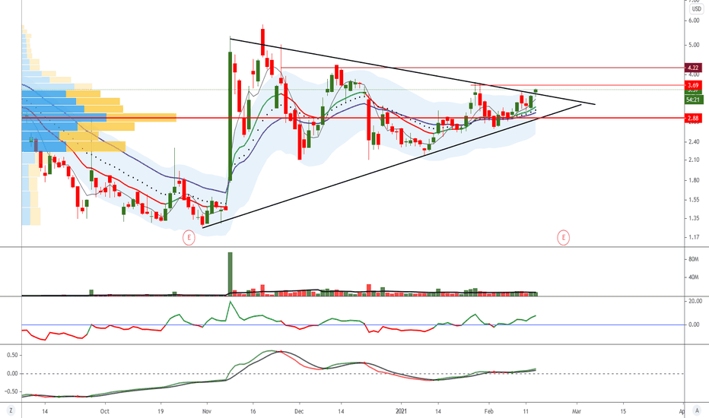Viewport: 709px width, 418px height.
Task: Click the 15 date label after Mar
Action: pyautogui.click(x=623, y=411)
